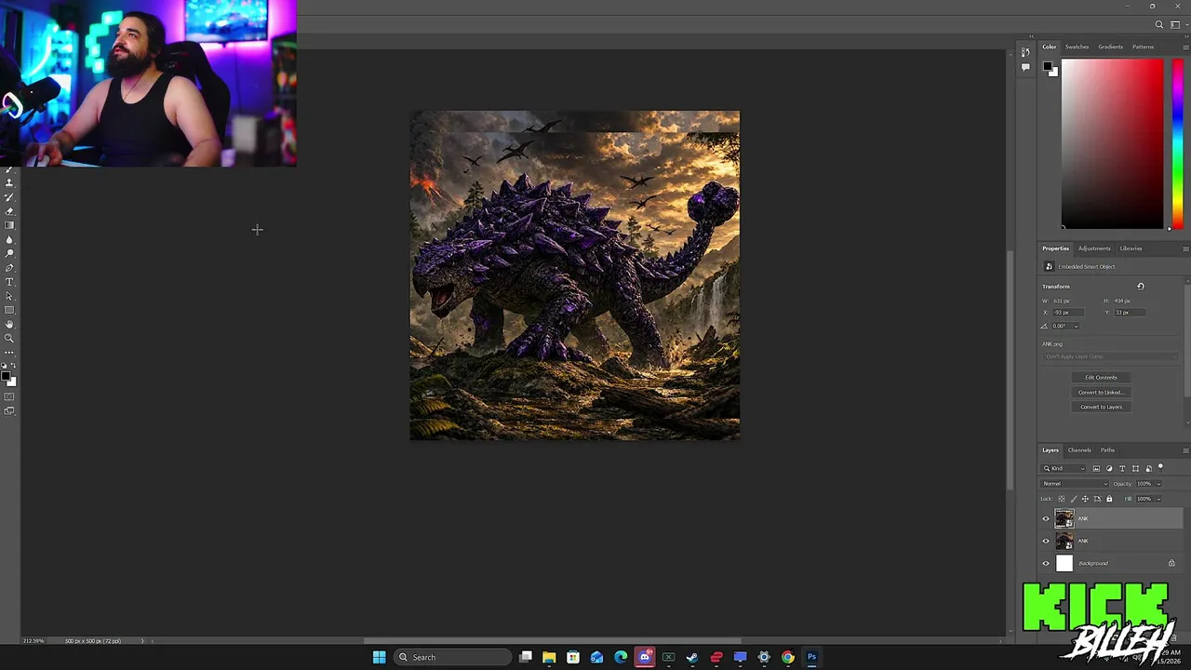Image resolution: width=1191 pixels, height=670 pixels.
Task: Open the Fill slider dropdown
Action: click(x=1158, y=499)
